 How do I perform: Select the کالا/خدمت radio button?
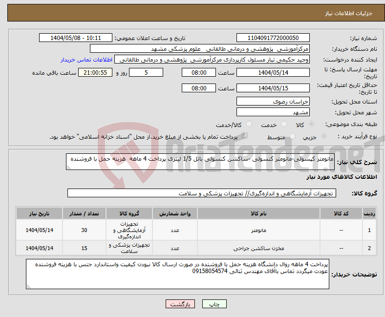[249, 124]
